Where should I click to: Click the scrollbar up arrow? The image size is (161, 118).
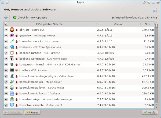[x=156, y=23]
